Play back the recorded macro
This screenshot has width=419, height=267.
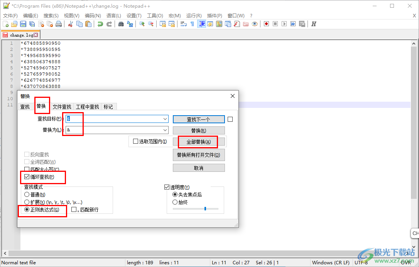point(284,24)
